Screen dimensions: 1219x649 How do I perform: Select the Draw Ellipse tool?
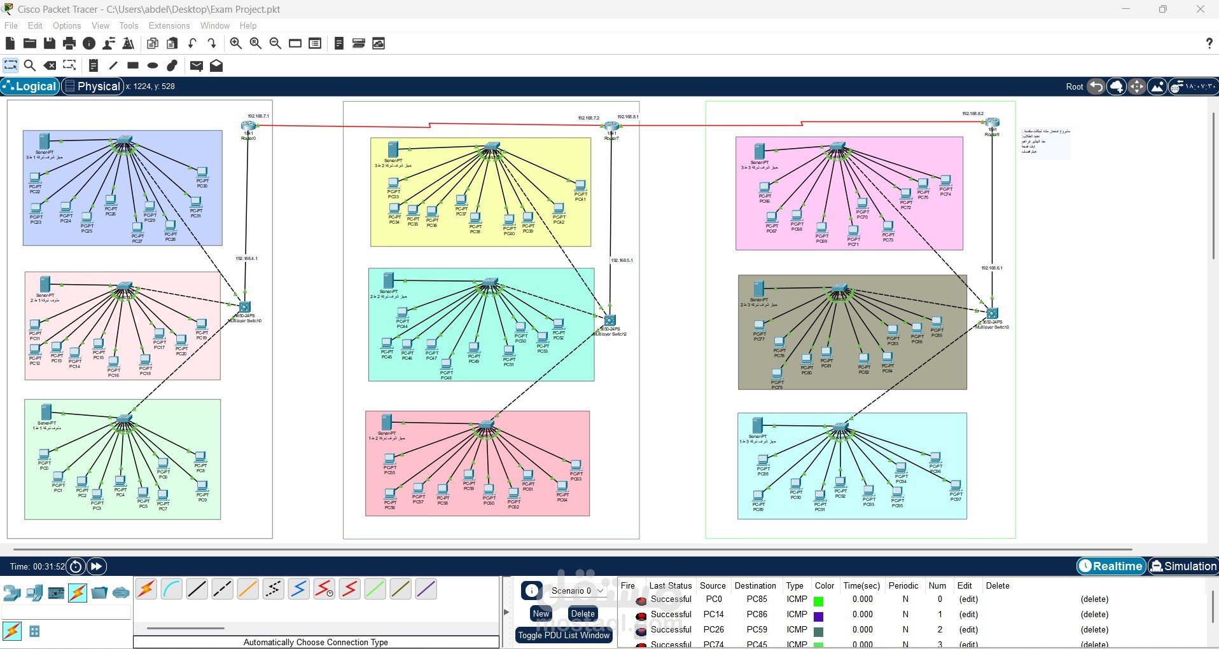[153, 65]
